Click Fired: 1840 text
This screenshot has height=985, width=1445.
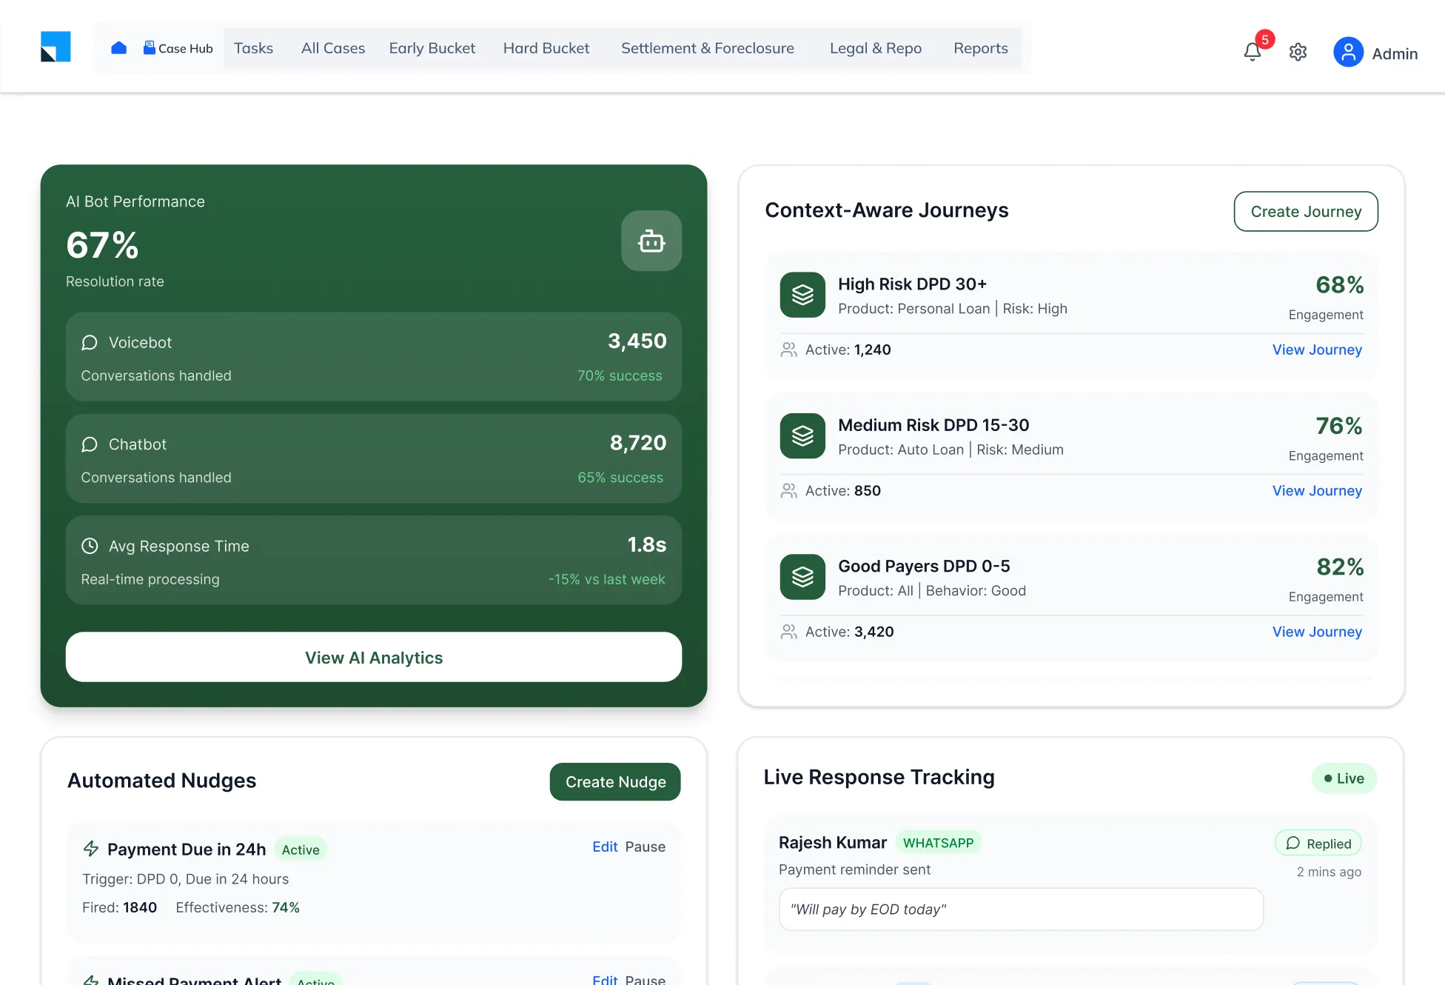[x=119, y=907]
